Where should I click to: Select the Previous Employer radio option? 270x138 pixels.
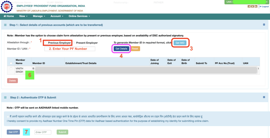[x=45, y=43]
